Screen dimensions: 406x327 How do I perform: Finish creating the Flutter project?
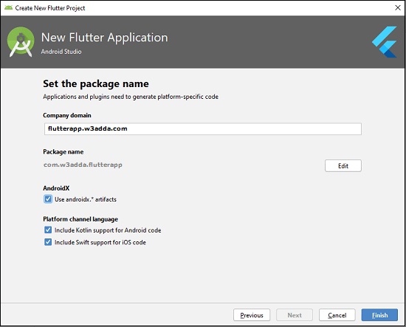click(379, 315)
